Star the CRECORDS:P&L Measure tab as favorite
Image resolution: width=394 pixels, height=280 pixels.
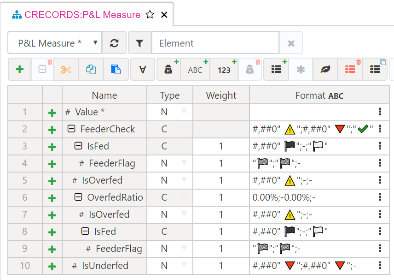(x=150, y=15)
